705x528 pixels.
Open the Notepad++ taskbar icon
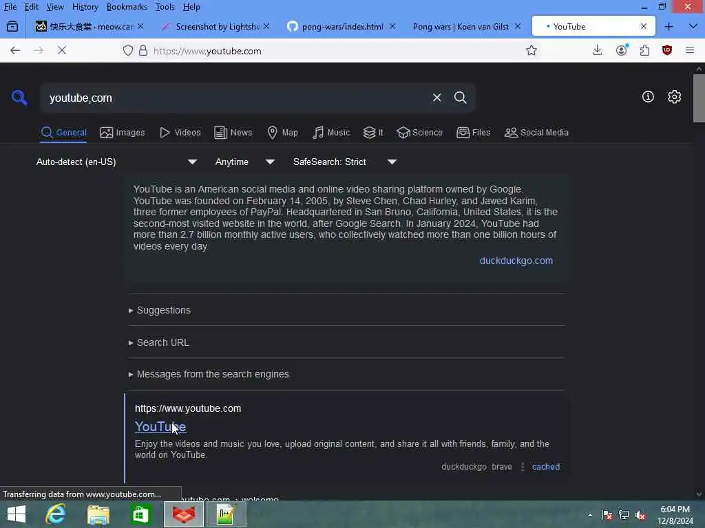click(226, 514)
